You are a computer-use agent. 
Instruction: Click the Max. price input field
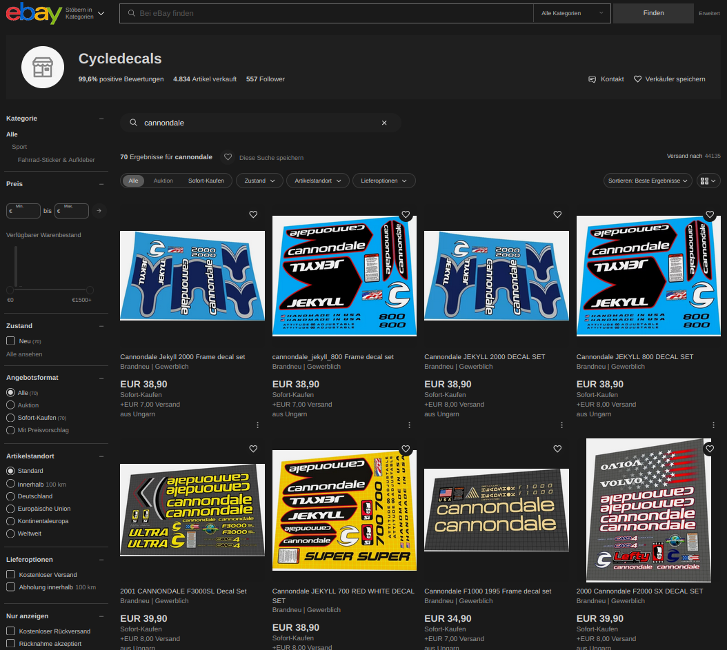72,211
